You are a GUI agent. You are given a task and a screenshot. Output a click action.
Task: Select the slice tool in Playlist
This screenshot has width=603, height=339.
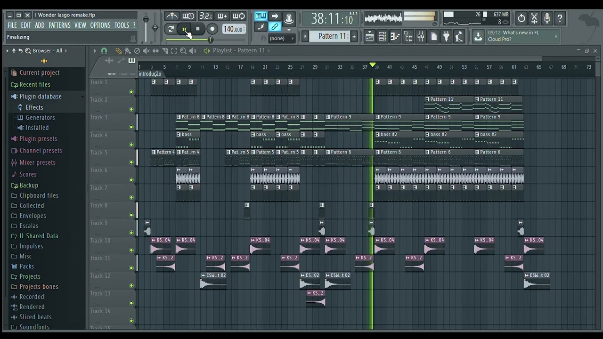pos(165,51)
